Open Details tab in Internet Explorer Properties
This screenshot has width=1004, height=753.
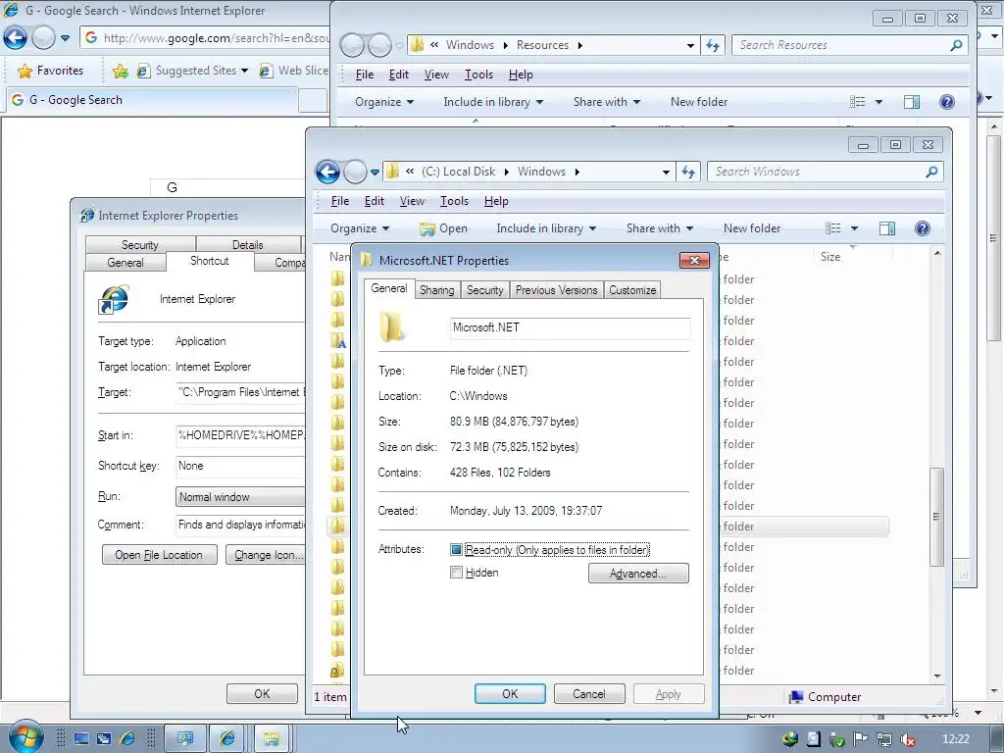(248, 244)
